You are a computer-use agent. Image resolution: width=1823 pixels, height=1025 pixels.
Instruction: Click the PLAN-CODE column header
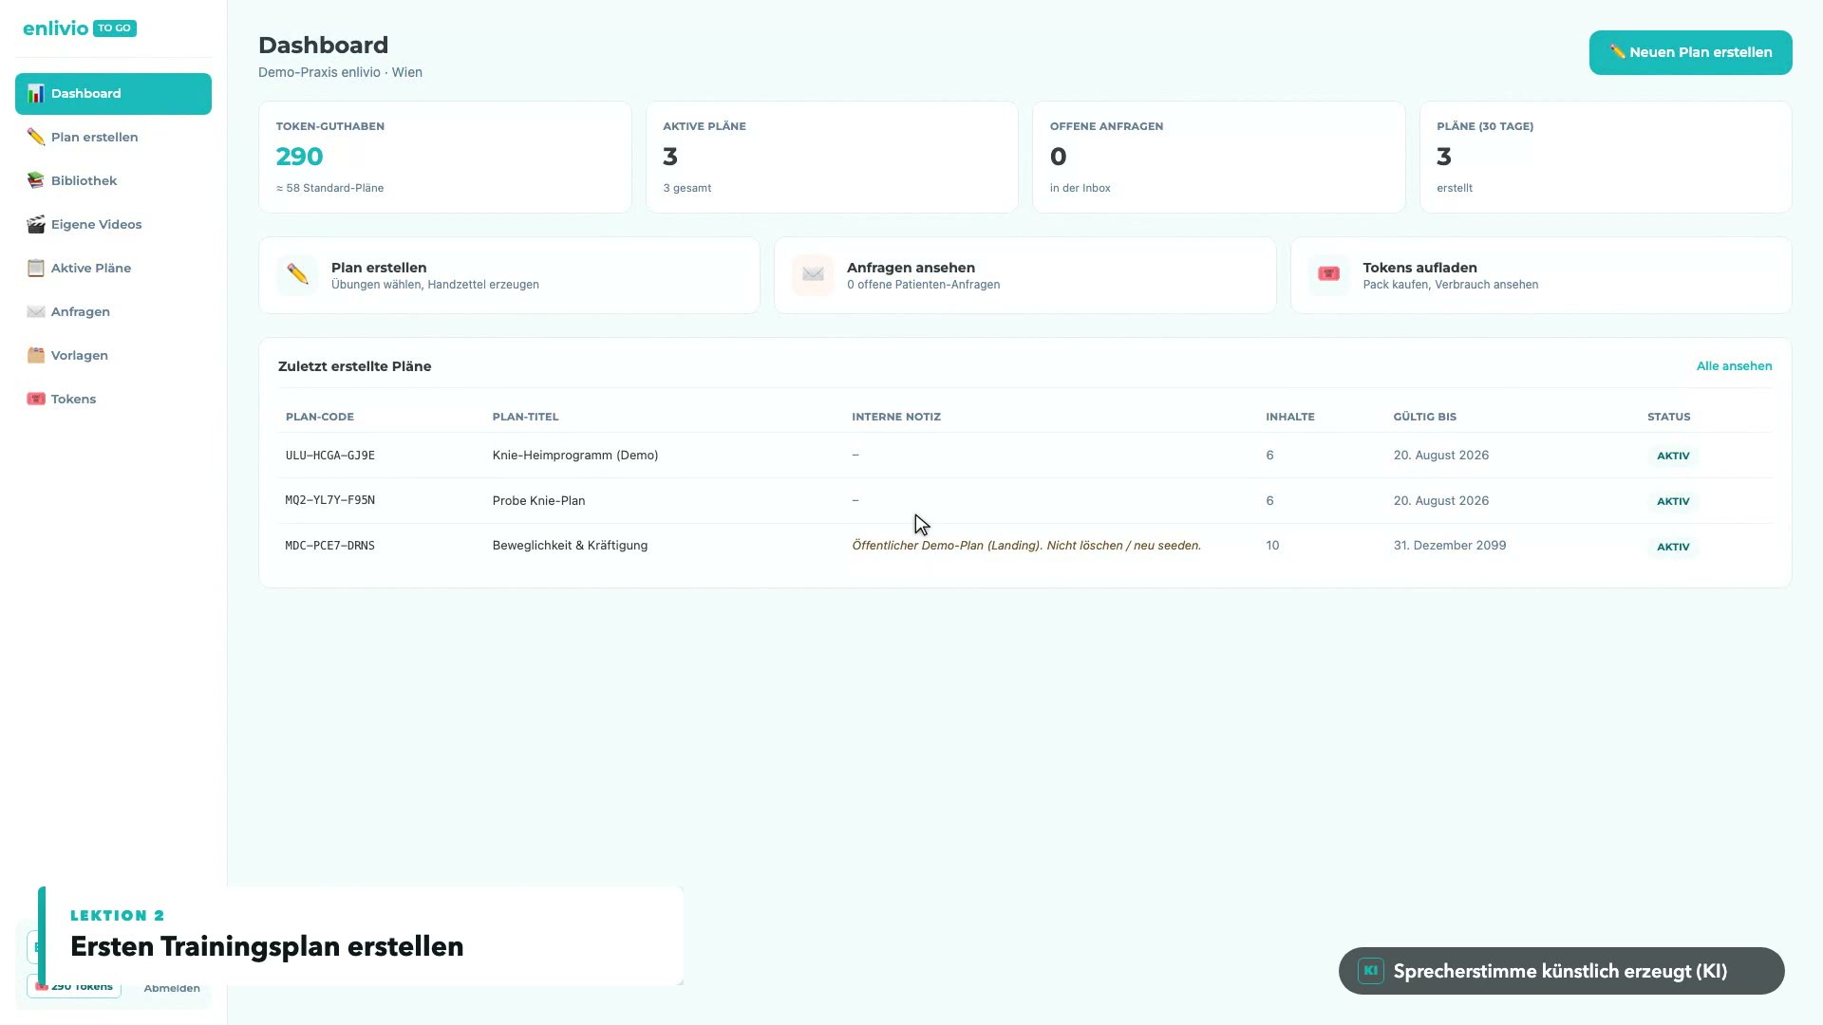coord(319,417)
